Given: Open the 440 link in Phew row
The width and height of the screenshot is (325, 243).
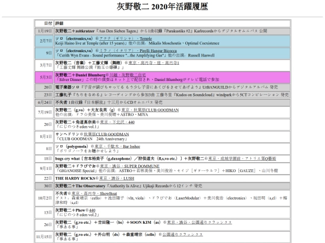Looking at the screenshot, I should click(92, 210).
